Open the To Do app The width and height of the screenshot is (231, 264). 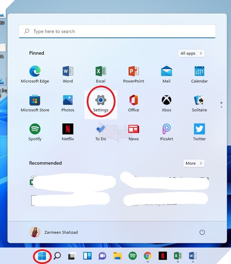(x=101, y=132)
